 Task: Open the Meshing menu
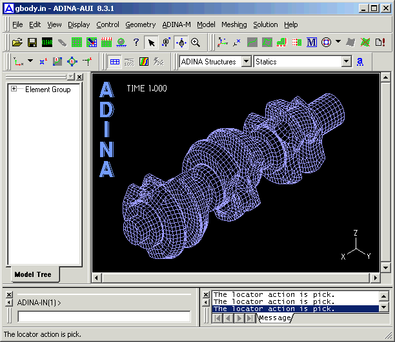tap(234, 24)
